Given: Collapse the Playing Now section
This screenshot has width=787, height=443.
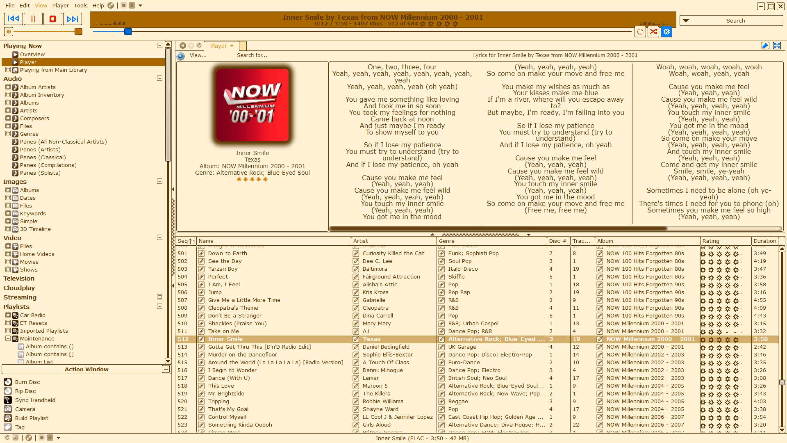Looking at the screenshot, I should (x=159, y=46).
